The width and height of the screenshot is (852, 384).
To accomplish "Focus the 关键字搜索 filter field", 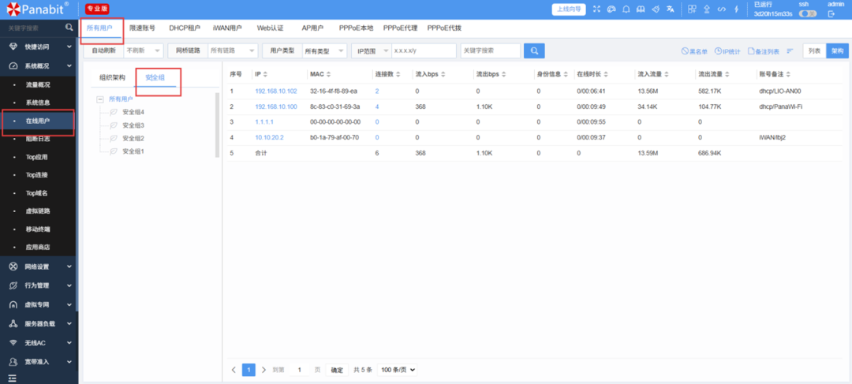I will (x=491, y=50).
